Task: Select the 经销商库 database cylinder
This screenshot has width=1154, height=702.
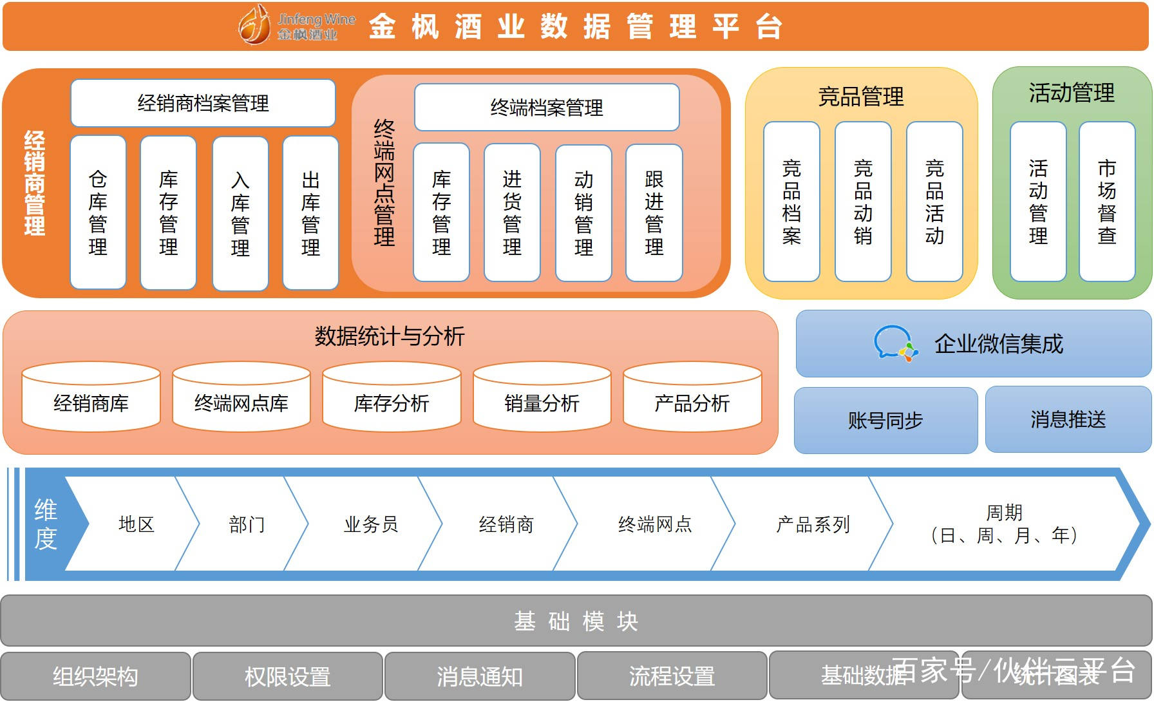Action: (91, 396)
